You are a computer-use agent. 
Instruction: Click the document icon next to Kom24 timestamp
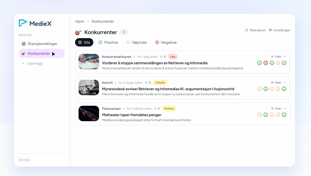coord(150,83)
